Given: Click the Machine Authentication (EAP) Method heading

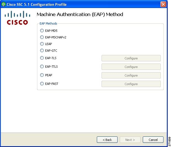Looking at the screenshot, I should point(80,14).
